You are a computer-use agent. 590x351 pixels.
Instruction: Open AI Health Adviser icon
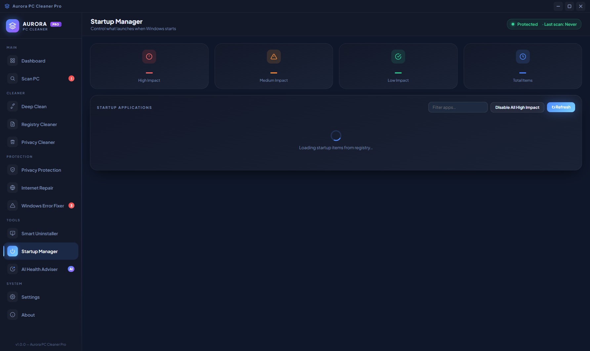13,269
